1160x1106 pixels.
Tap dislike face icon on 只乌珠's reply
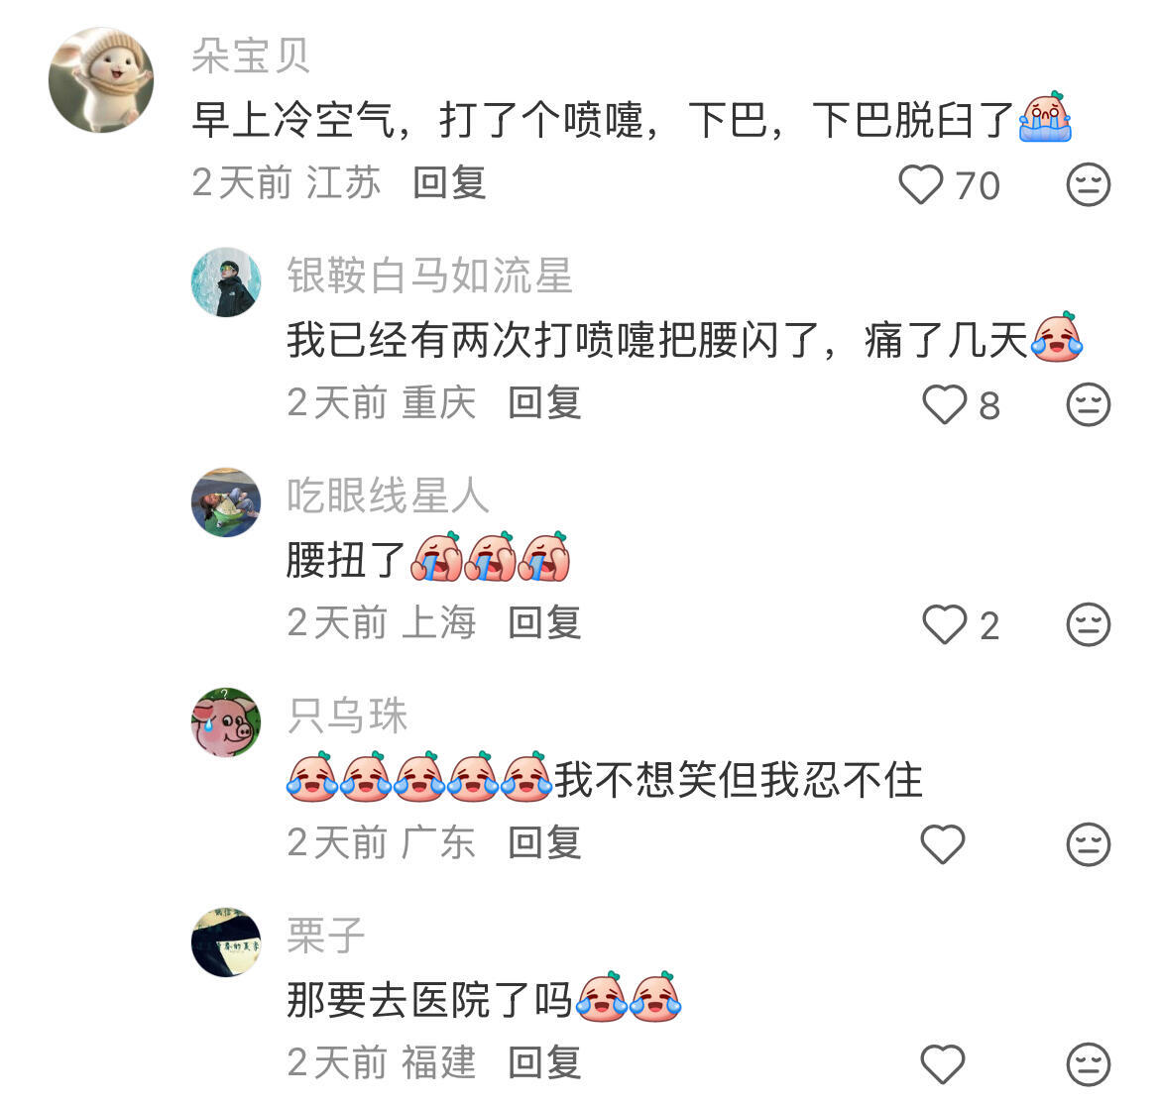coord(1089,843)
